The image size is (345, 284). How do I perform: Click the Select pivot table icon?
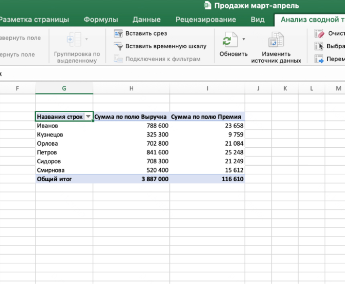coord(319,46)
